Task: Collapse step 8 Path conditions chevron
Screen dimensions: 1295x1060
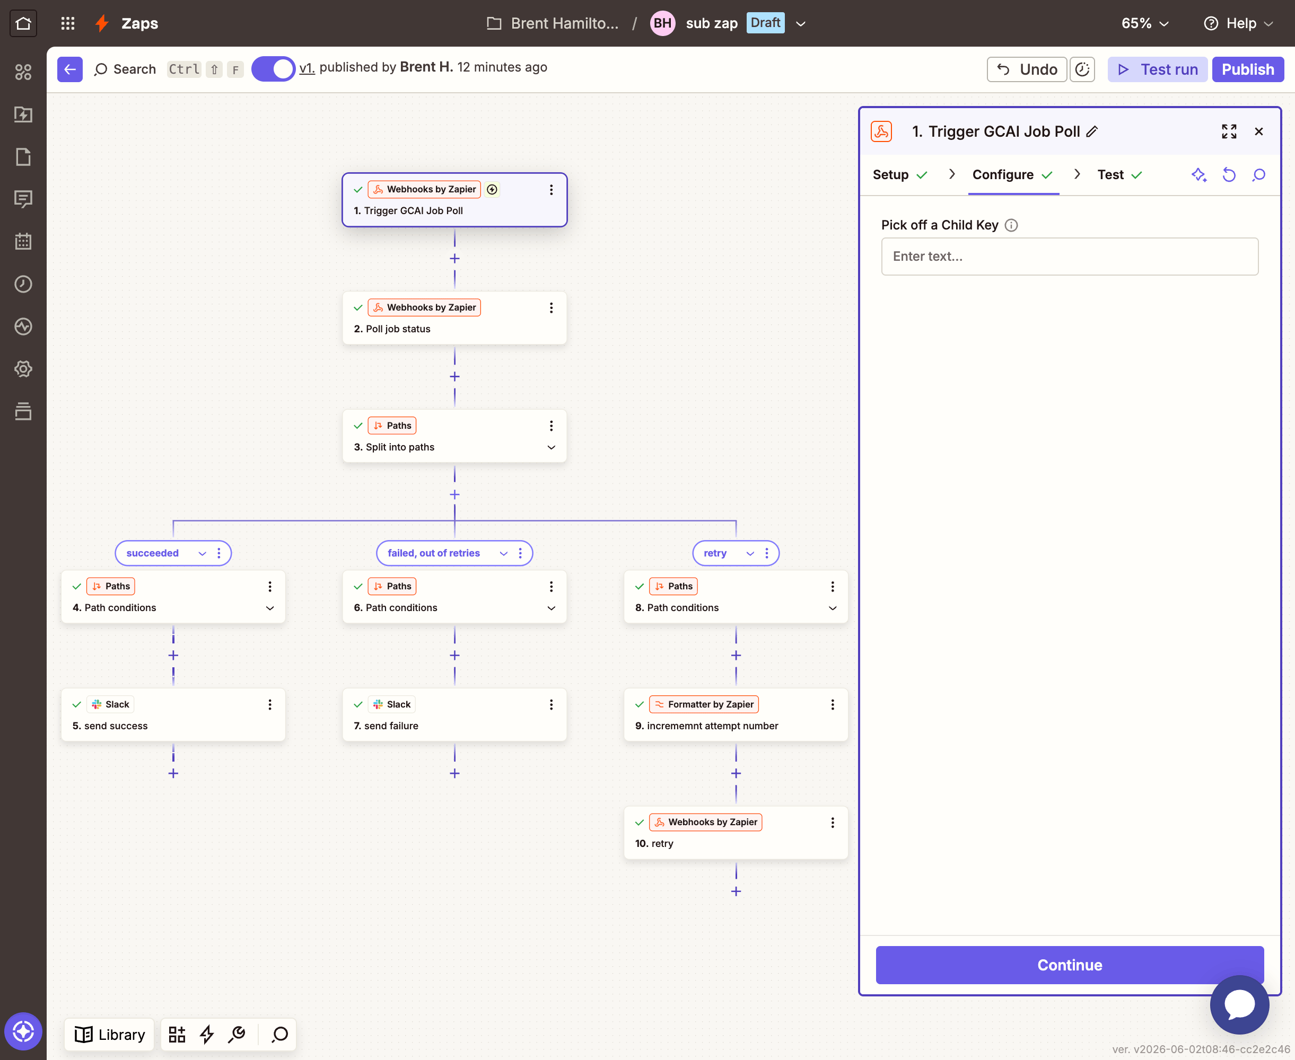Action: click(833, 607)
